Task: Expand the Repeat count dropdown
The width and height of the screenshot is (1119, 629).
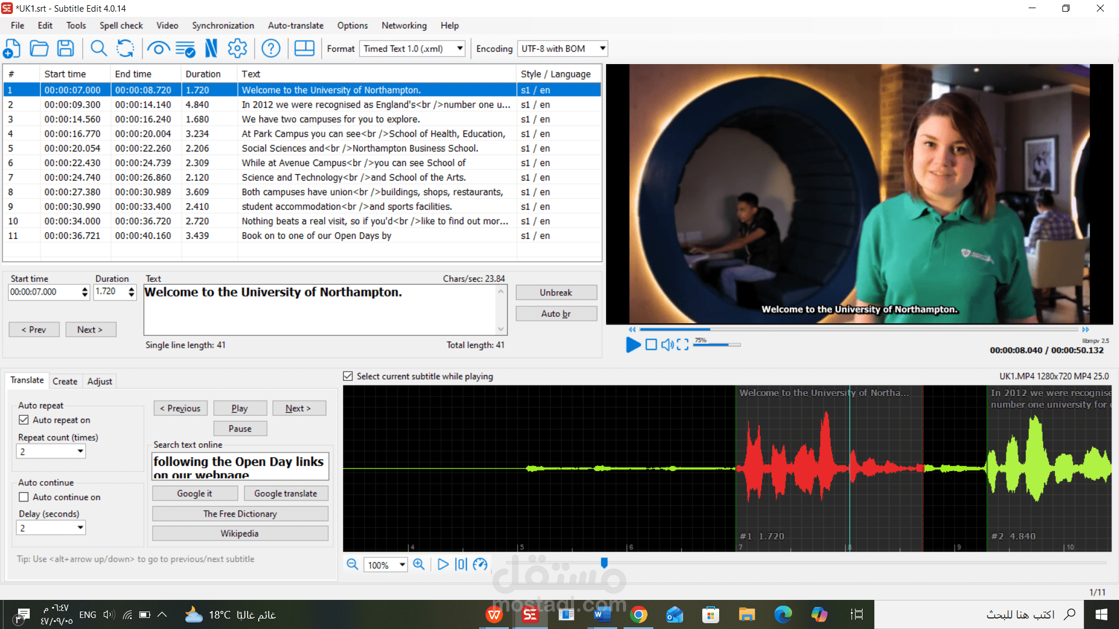Action: click(x=80, y=451)
